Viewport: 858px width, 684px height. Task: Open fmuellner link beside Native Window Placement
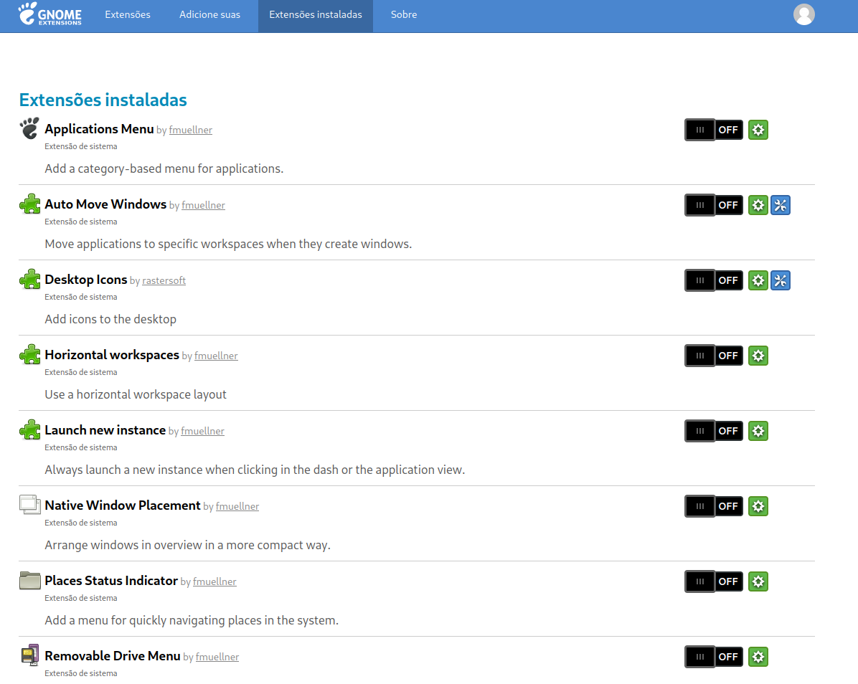237,506
